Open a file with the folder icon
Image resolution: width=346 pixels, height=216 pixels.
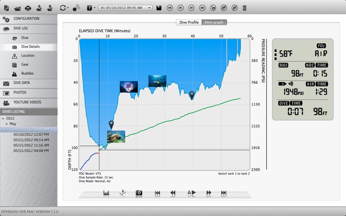17,8
